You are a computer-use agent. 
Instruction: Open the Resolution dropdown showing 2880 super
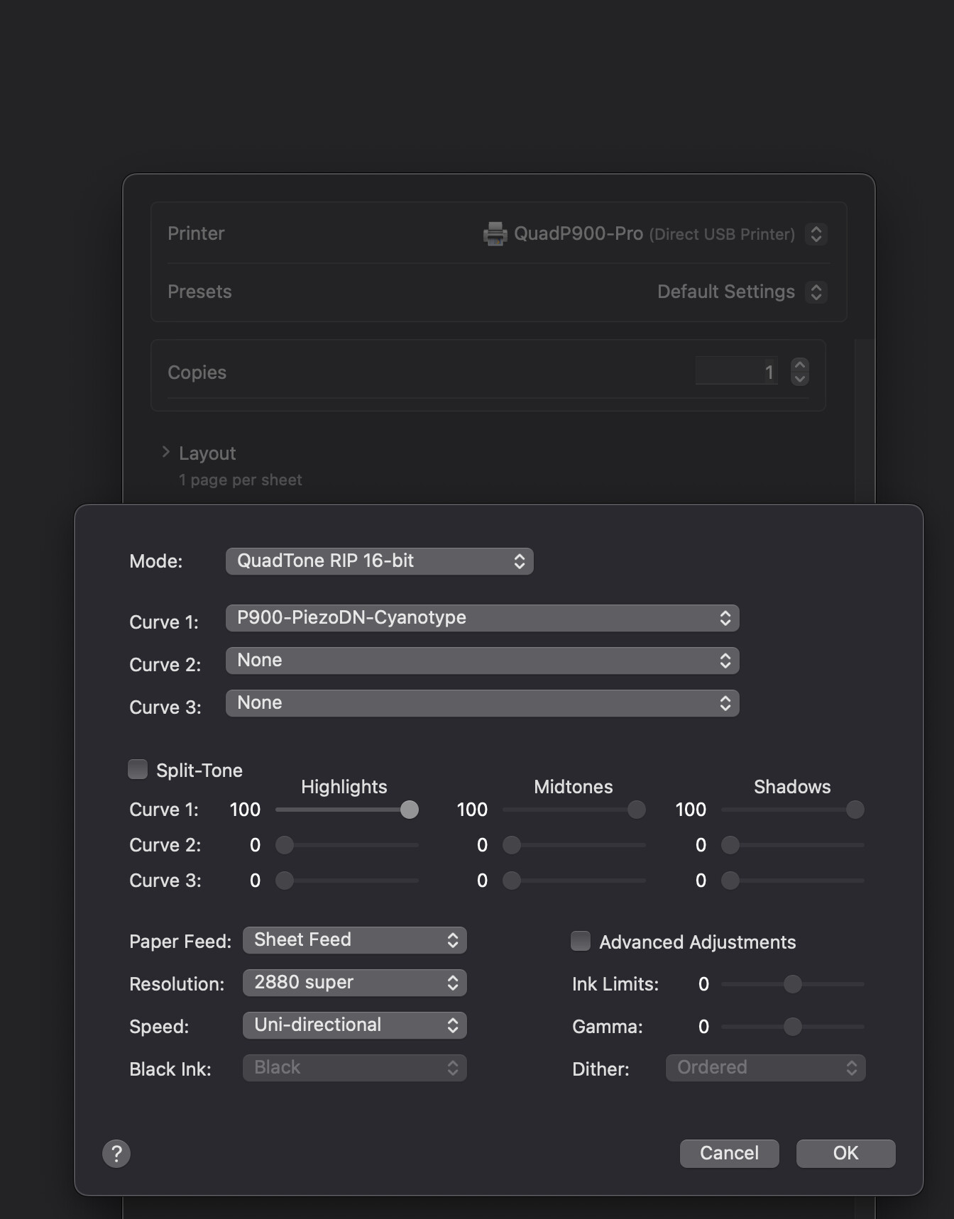pos(354,983)
